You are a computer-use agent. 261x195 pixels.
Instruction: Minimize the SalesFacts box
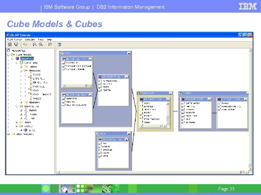click(x=170, y=93)
